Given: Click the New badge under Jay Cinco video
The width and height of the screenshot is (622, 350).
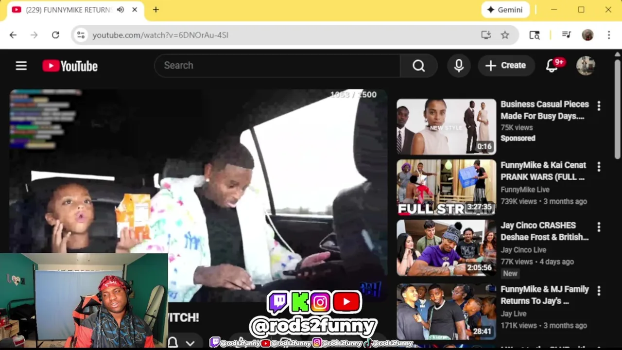Looking at the screenshot, I should [510, 273].
